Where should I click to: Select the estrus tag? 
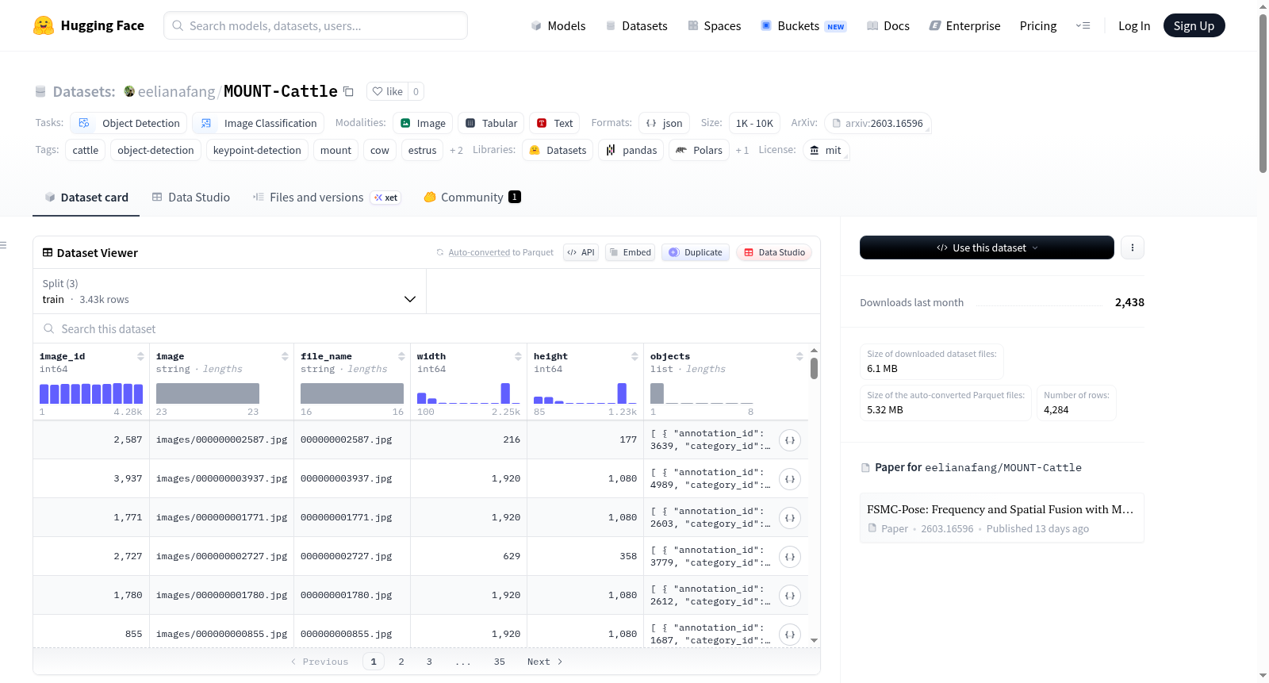[422, 150]
